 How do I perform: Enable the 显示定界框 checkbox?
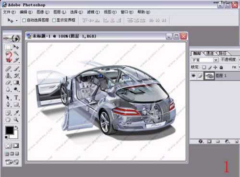[54, 20]
